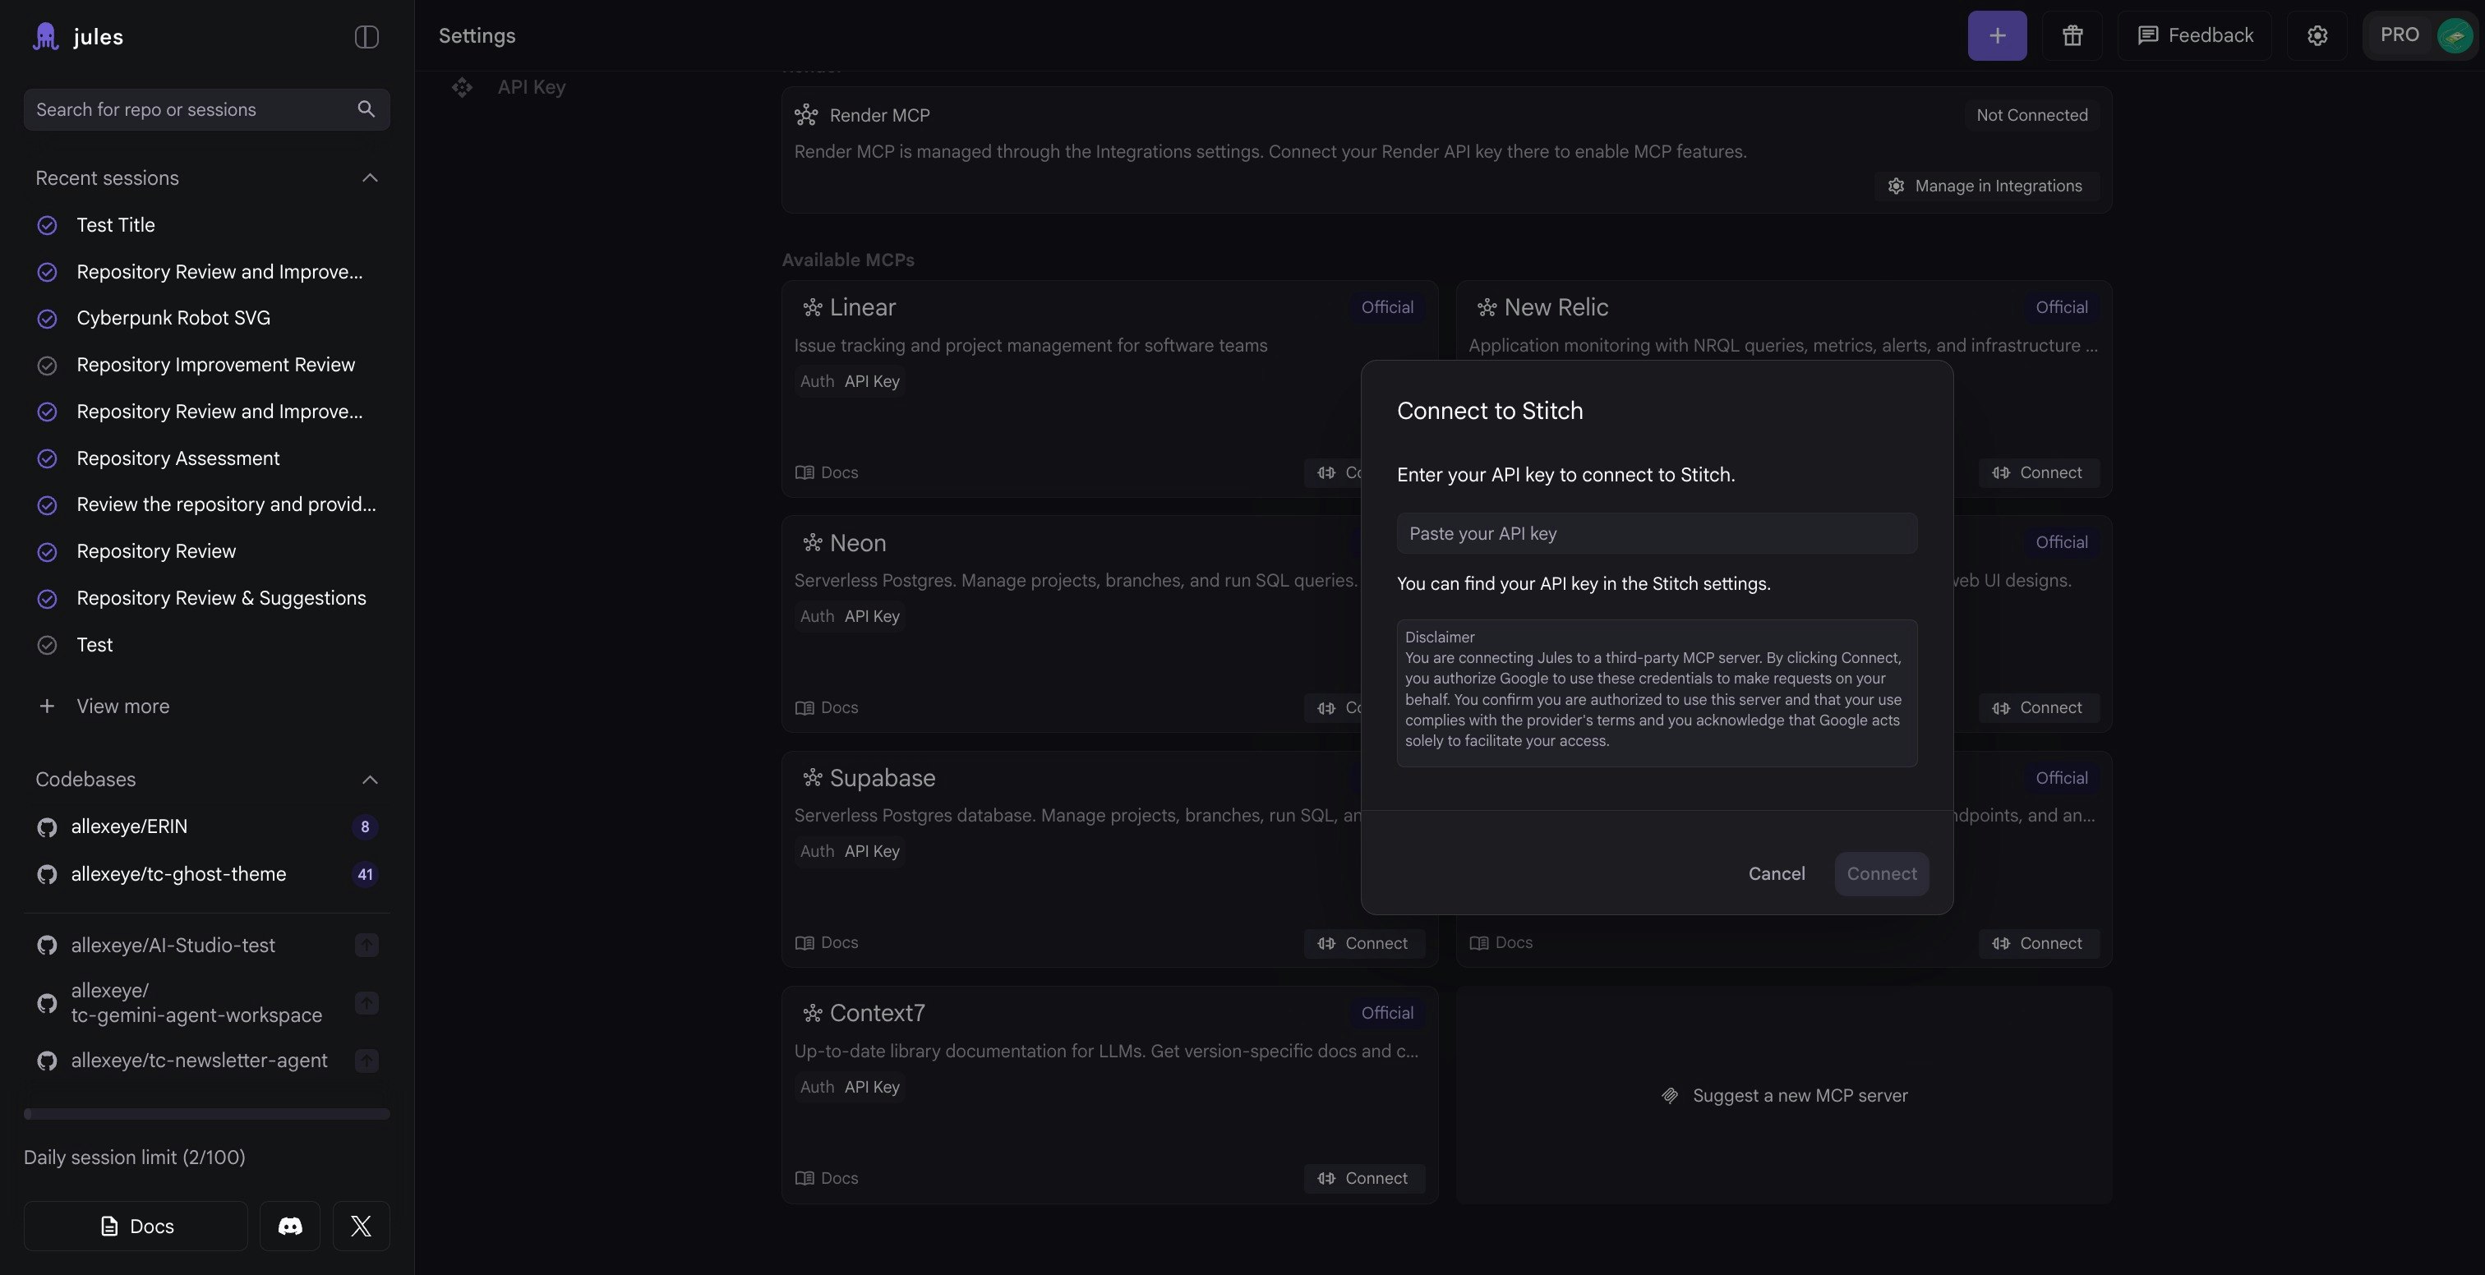
Task: Select the allexeye/tc-ghost-theme codebase
Action: pos(178,874)
